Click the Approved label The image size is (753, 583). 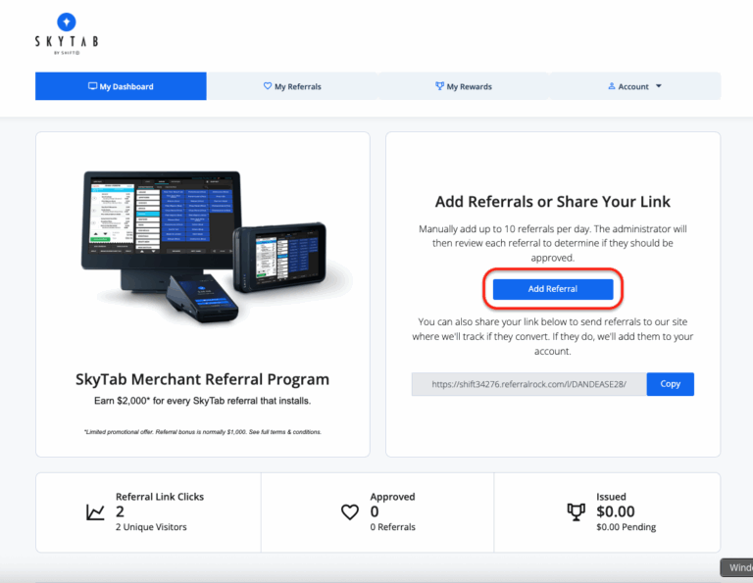coord(392,497)
